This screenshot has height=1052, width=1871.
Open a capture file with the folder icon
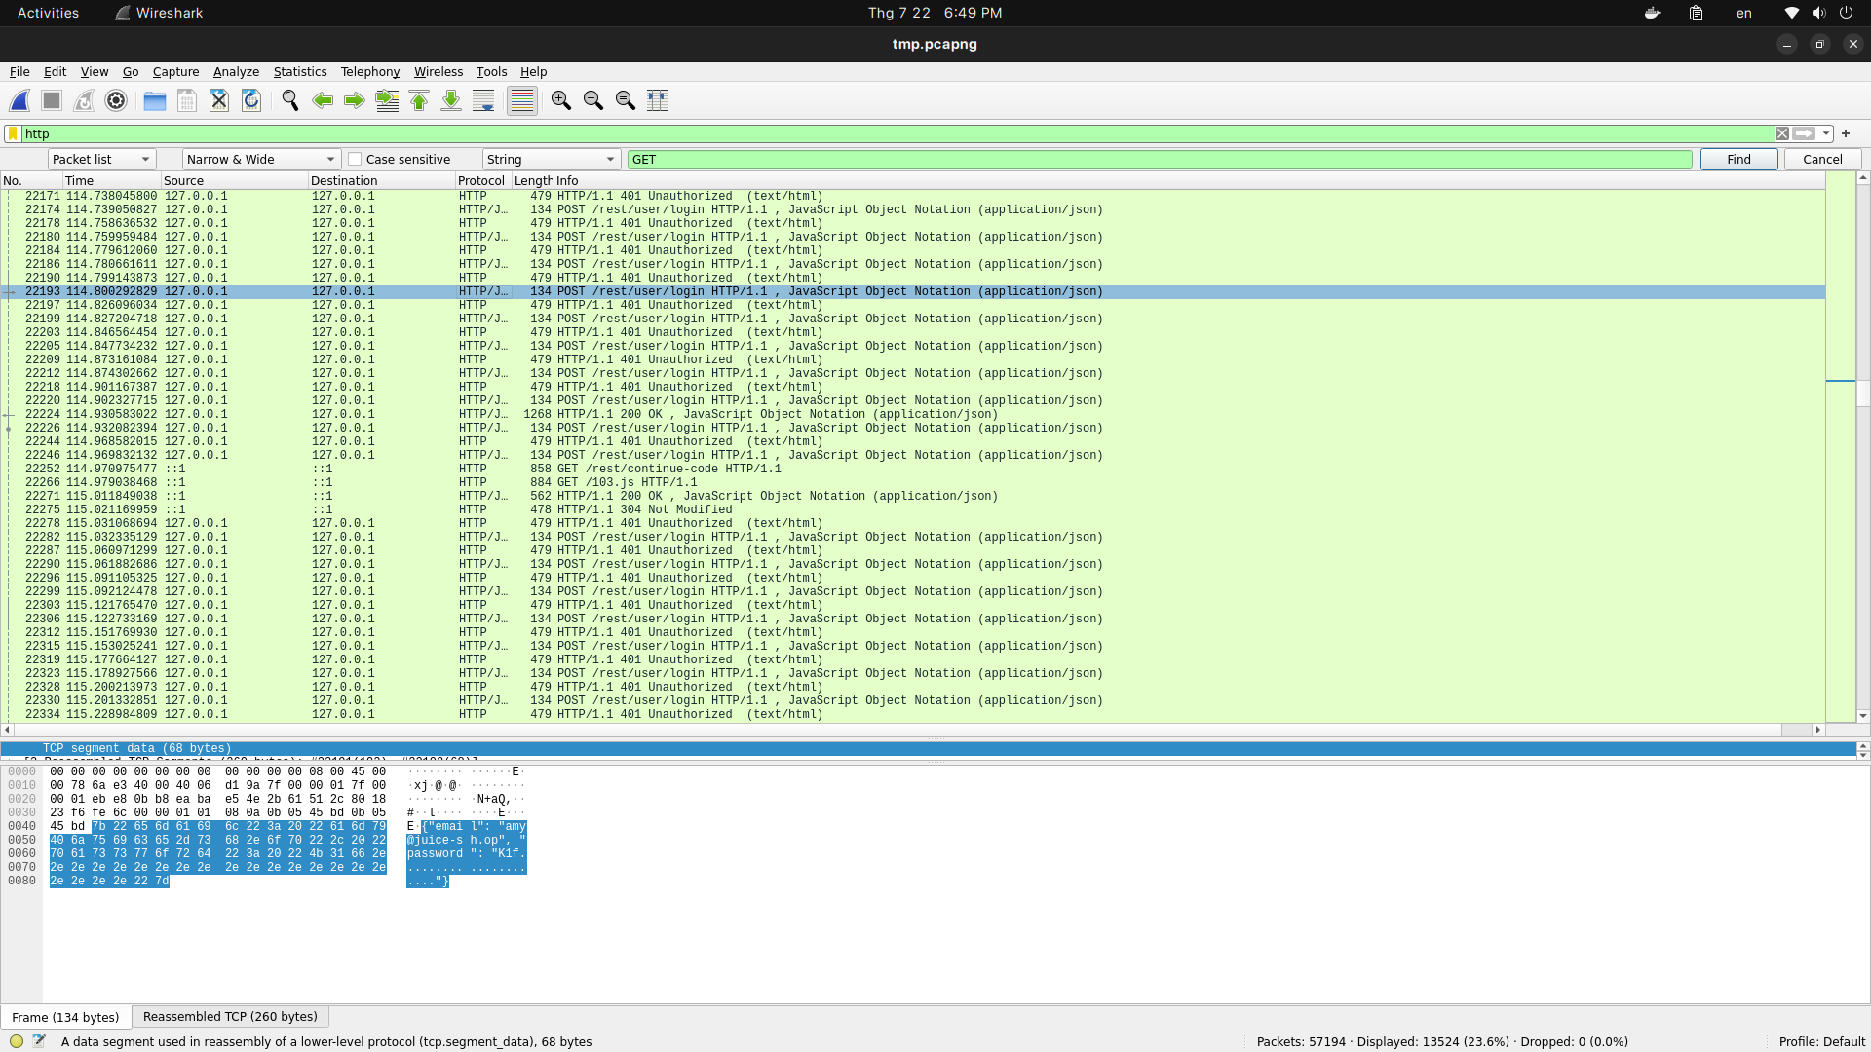(154, 100)
